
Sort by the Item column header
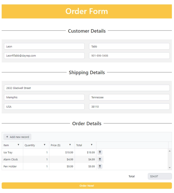pos(6,145)
